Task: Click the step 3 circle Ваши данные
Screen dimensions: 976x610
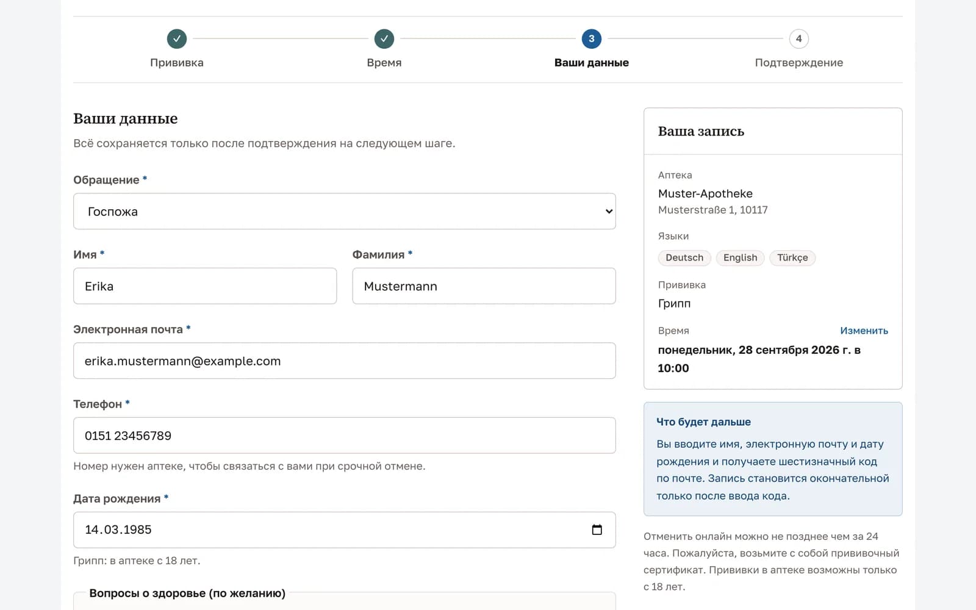Action: point(592,38)
